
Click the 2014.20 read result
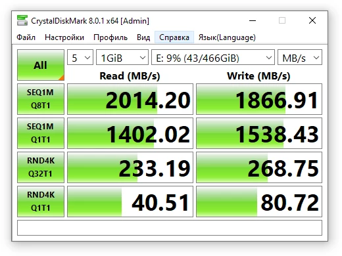(x=130, y=99)
